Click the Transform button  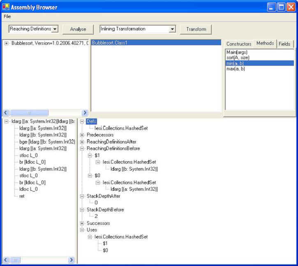pyautogui.click(x=196, y=29)
